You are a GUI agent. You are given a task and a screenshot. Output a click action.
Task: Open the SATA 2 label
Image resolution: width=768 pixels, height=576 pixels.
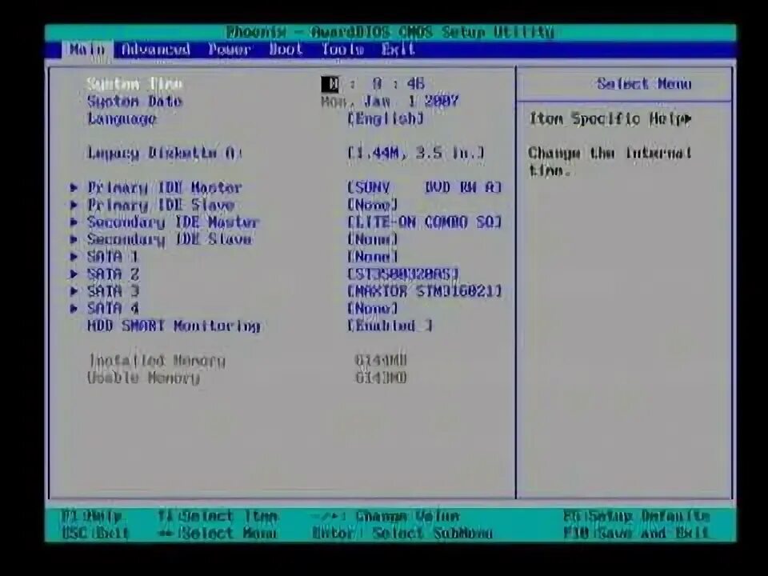pyautogui.click(x=113, y=274)
